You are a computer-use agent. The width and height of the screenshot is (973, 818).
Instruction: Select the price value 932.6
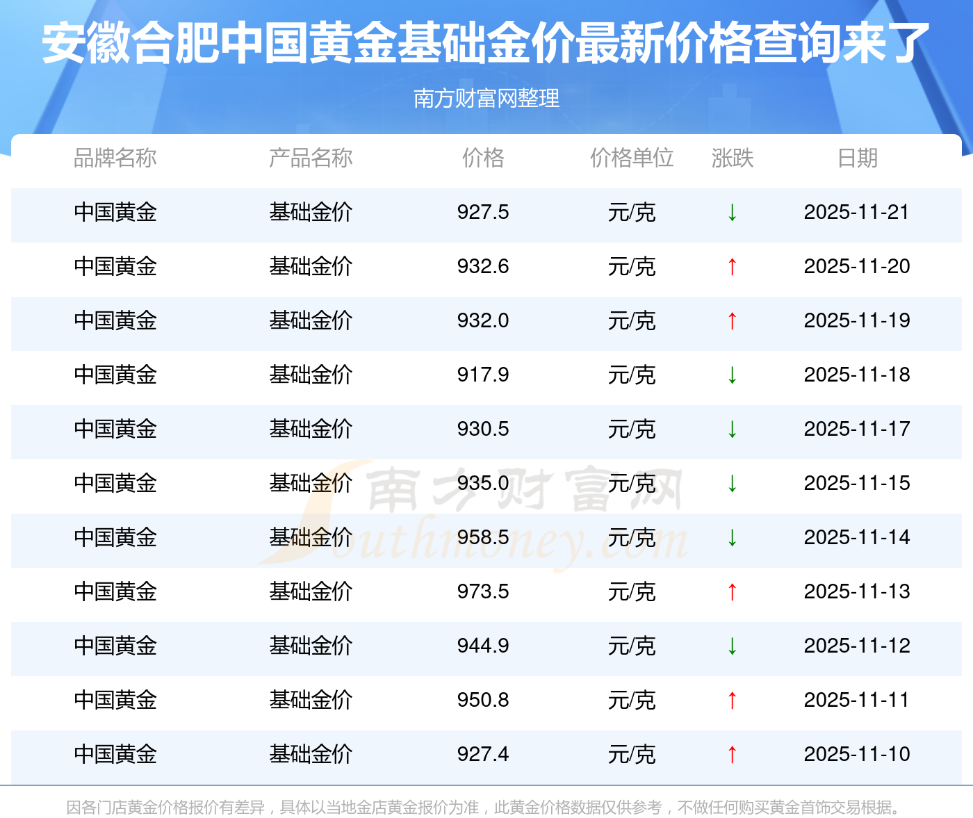tap(483, 266)
